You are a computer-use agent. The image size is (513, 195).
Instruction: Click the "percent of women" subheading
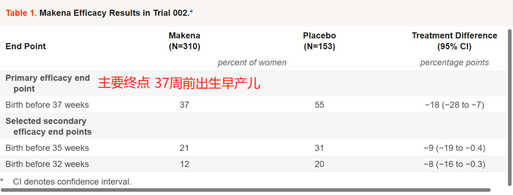click(252, 62)
